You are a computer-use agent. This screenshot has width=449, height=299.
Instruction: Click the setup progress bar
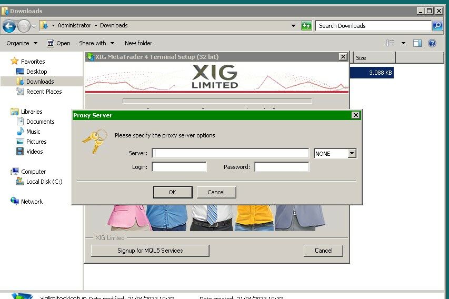pos(217,101)
